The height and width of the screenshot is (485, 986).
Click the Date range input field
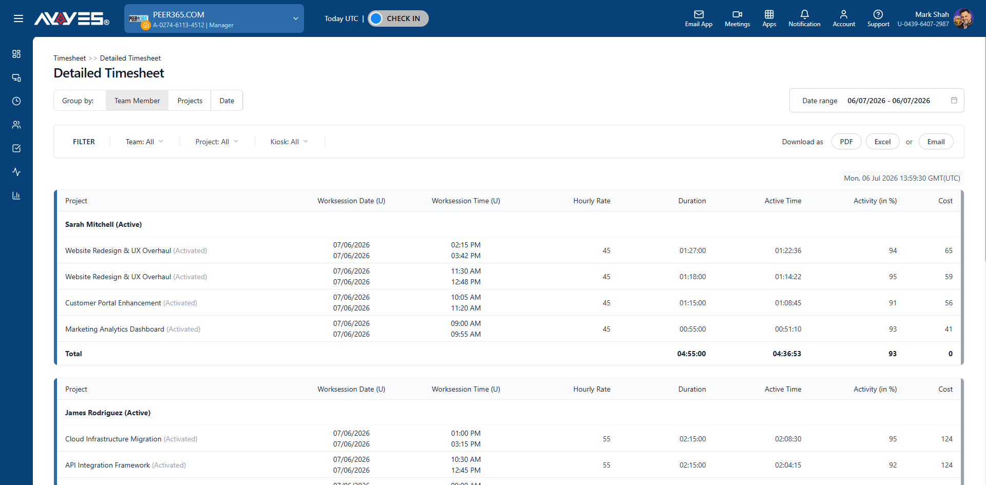877,101
